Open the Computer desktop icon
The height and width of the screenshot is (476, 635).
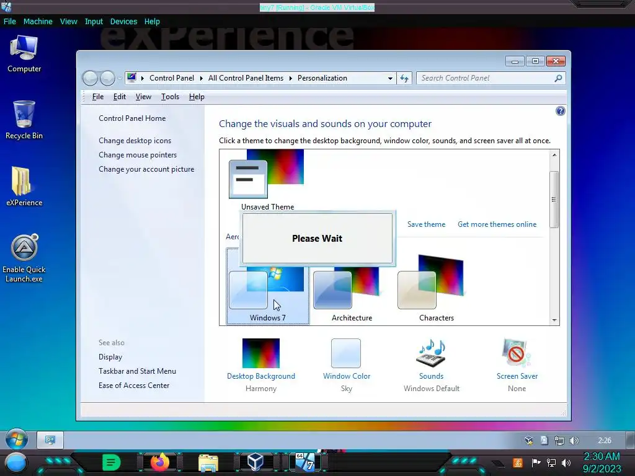24,54
